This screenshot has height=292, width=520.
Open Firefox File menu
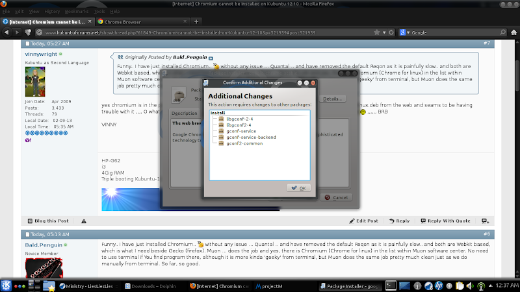point(6,11)
